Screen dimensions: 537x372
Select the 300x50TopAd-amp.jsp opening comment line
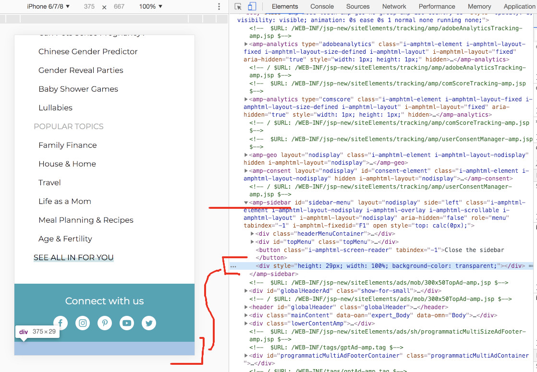click(379, 283)
